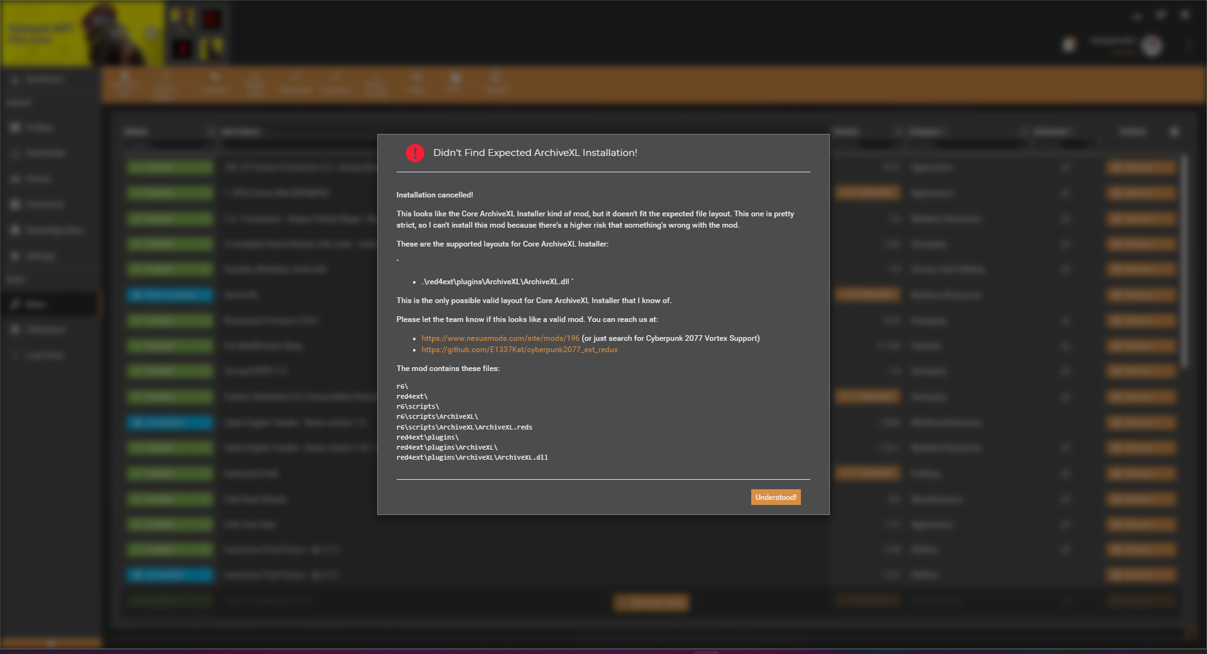Toggle the blue status button on the Annihilate mod row
This screenshot has height=654, width=1207.
[170, 295]
